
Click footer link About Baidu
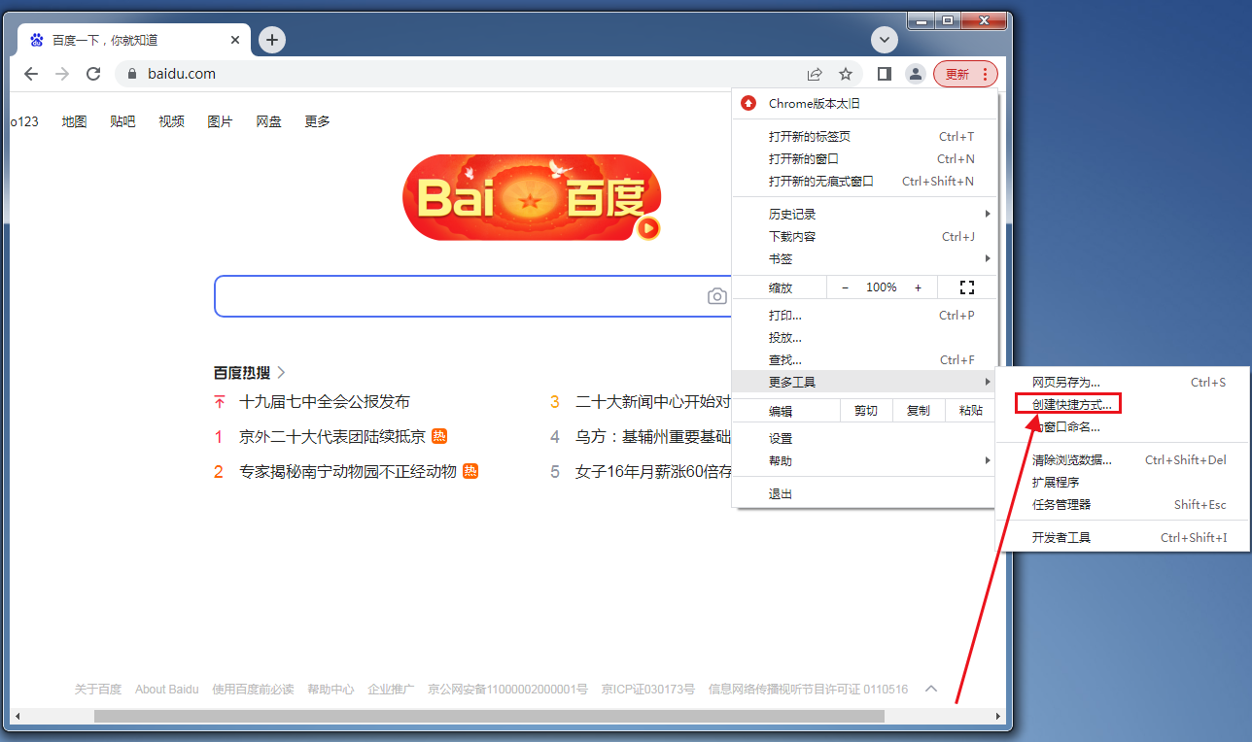167,690
